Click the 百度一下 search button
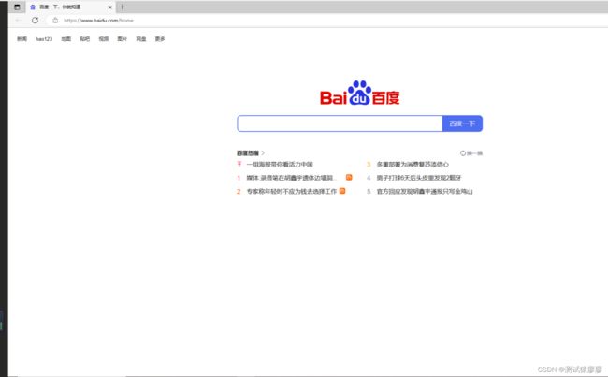The width and height of the screenshot is (608, 377). [462, 123]
